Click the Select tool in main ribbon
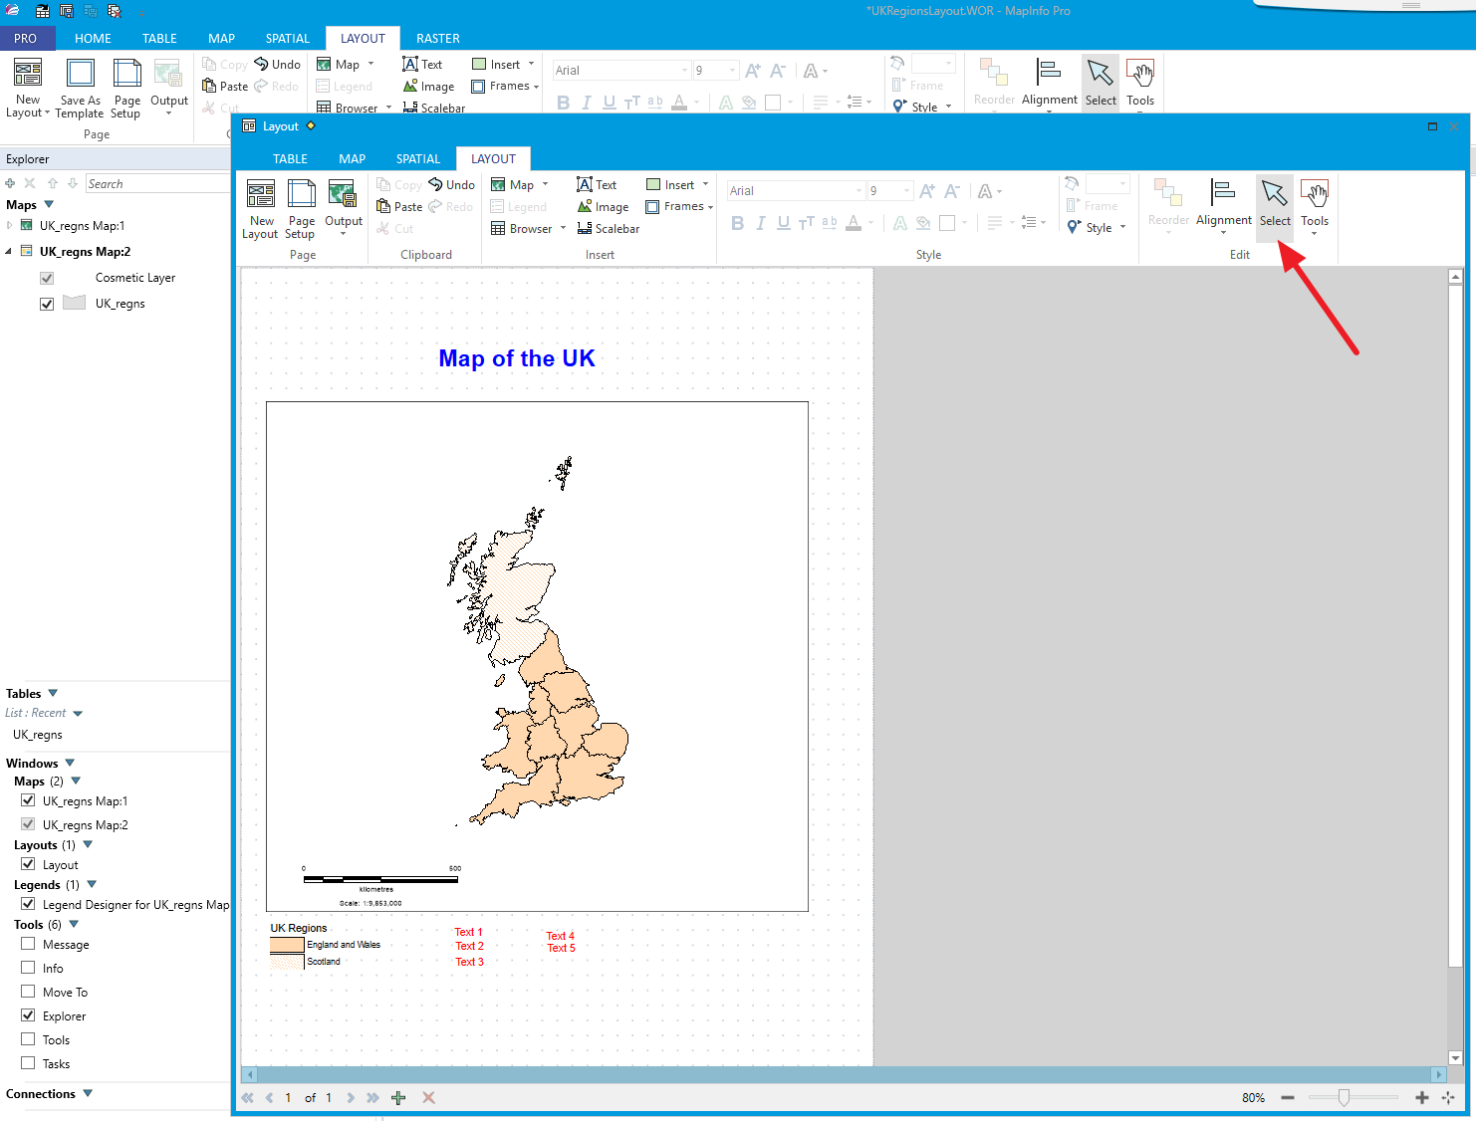 (x=1101, y=84)
